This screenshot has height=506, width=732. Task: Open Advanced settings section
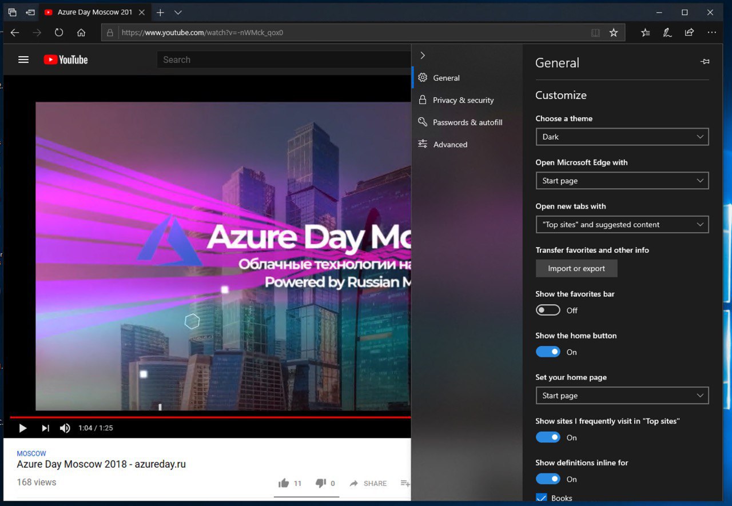point(467,145)
